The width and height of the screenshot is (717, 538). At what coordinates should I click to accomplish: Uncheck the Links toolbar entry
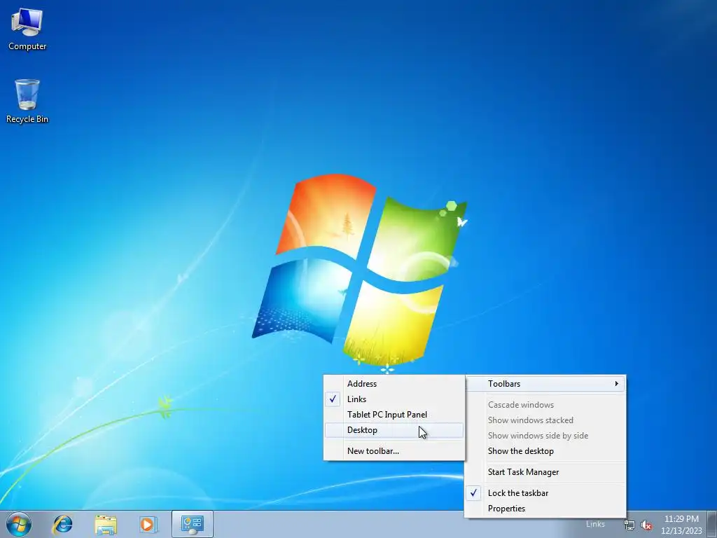click(394, 399)
